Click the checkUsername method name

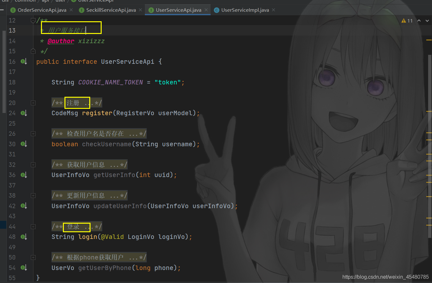[107, 144]
